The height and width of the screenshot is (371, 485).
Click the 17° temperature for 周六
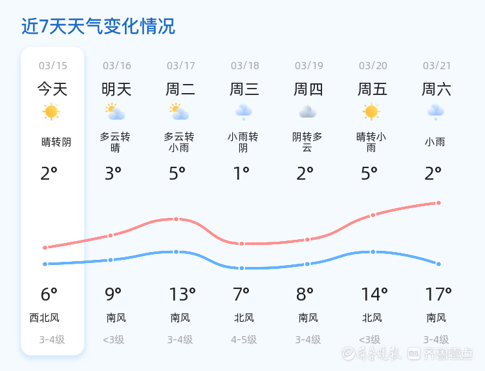438,295
